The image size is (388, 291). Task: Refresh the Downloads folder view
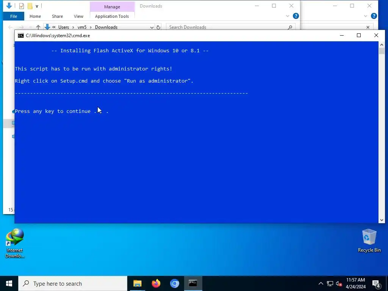(158, 27)
